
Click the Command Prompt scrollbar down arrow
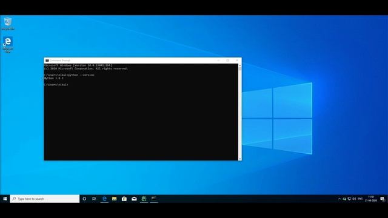240,159
